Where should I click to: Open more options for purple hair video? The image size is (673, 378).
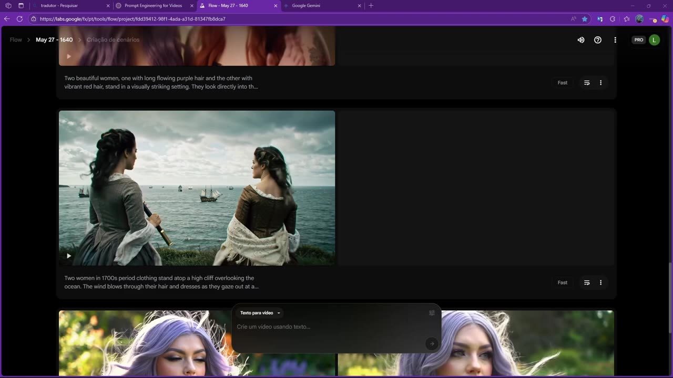click(x=600, y=82)
